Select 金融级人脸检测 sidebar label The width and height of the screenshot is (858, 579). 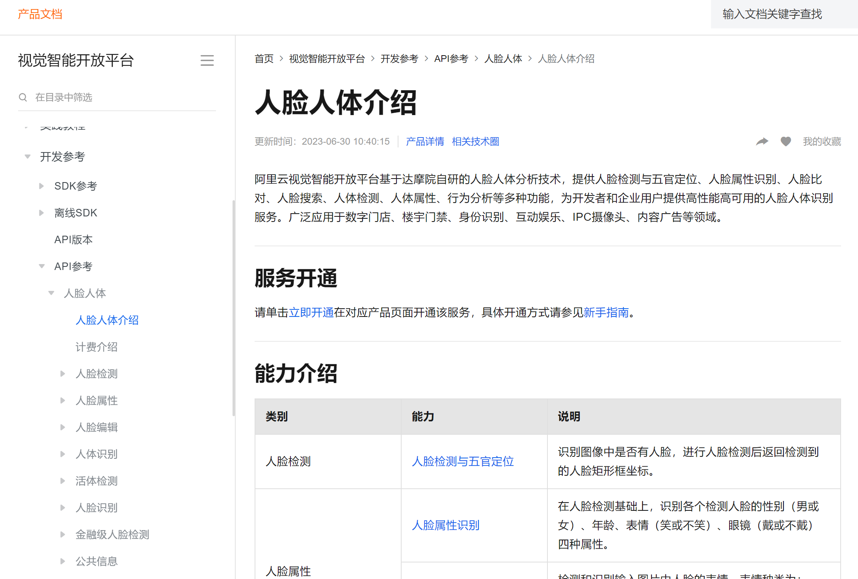pos(112,534)
